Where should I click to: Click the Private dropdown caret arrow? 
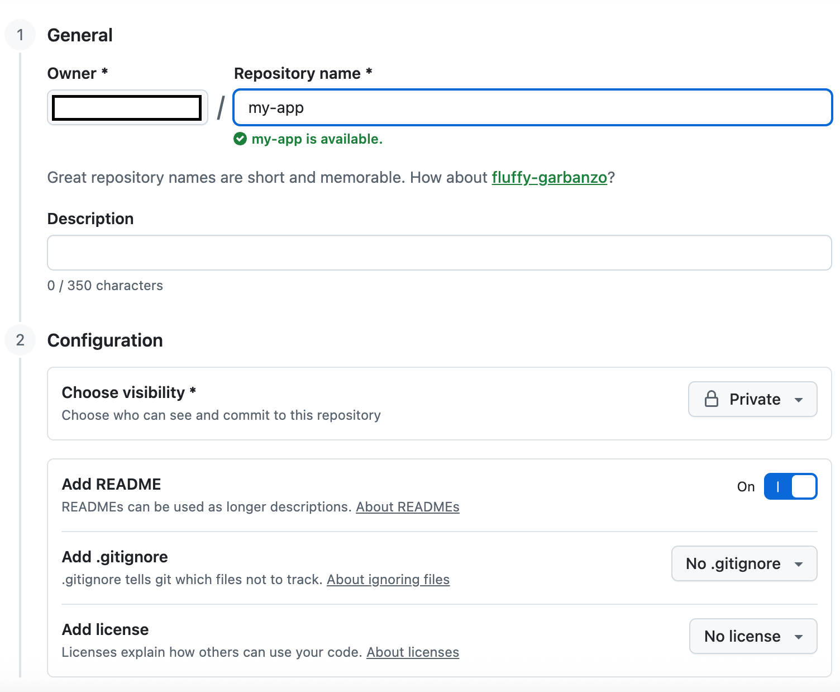(799, 400)
